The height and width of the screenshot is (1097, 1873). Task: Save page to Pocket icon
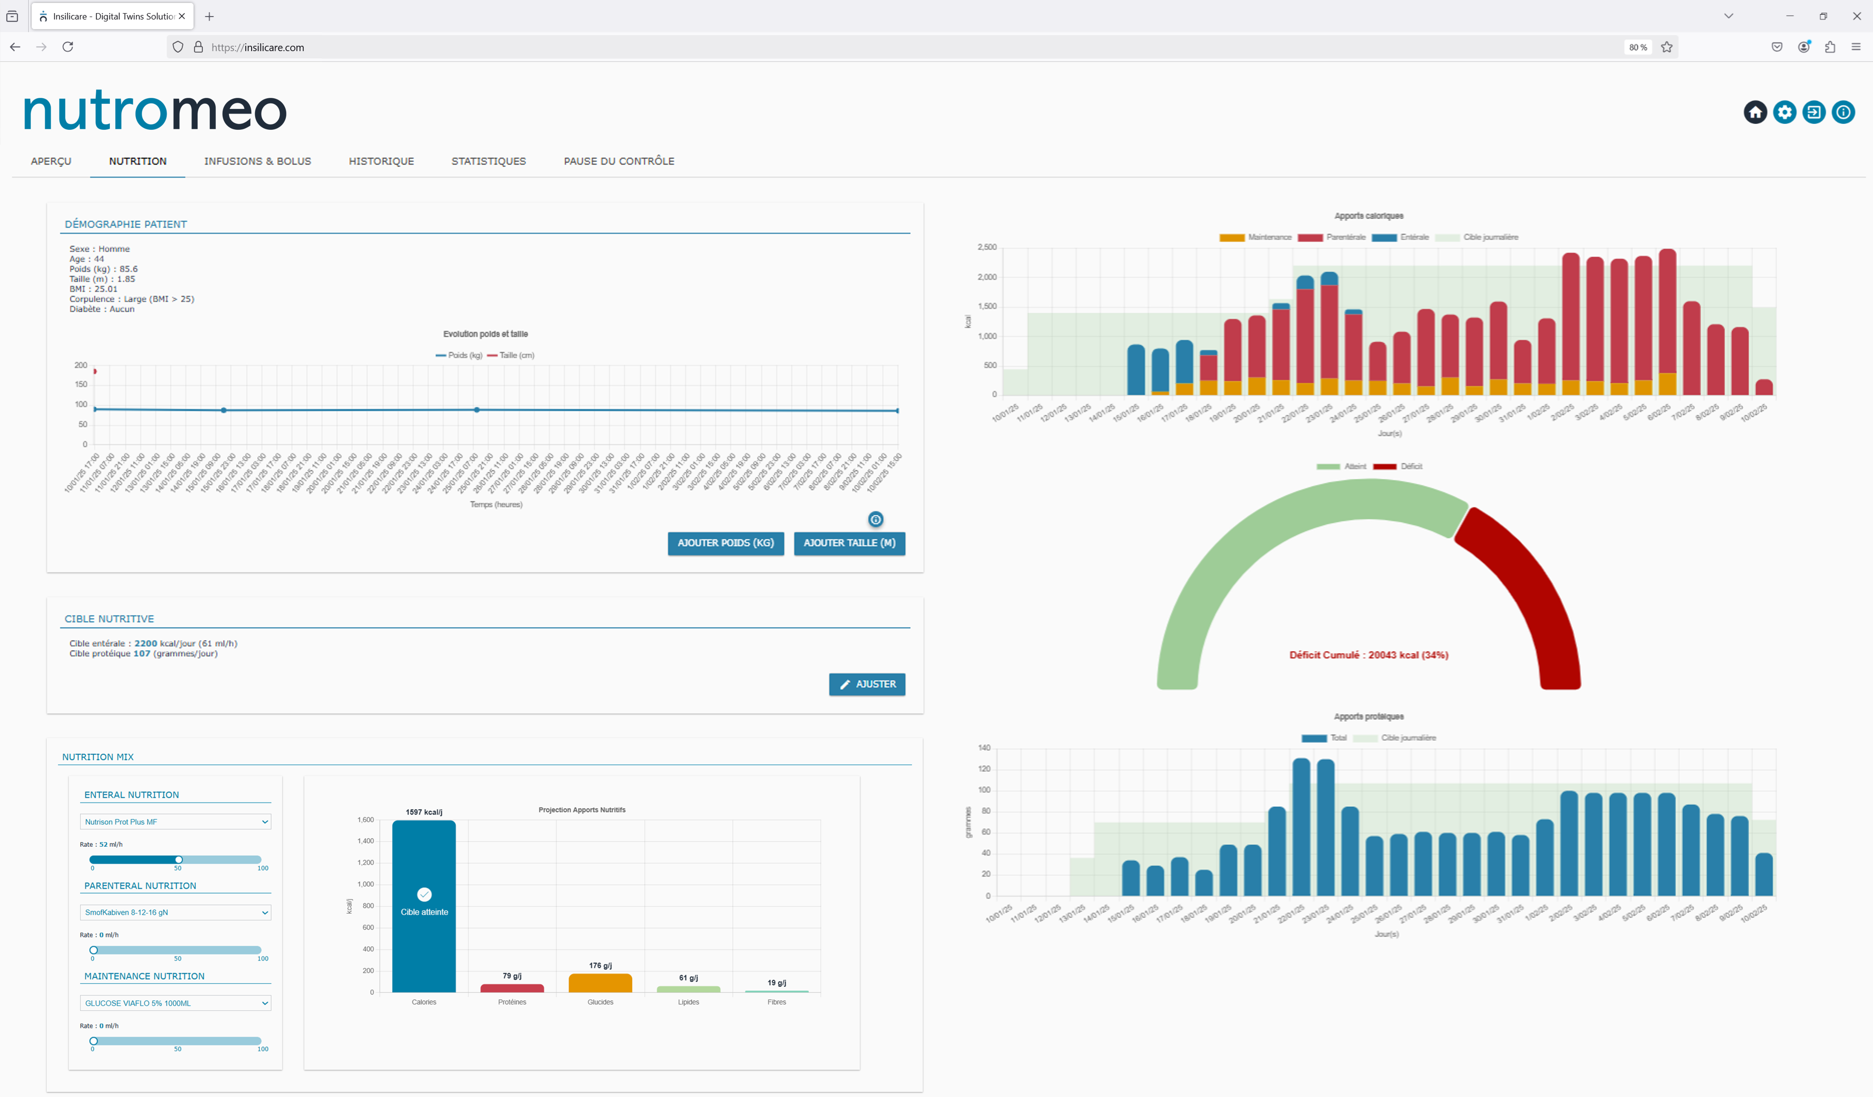coord(1776,47)
